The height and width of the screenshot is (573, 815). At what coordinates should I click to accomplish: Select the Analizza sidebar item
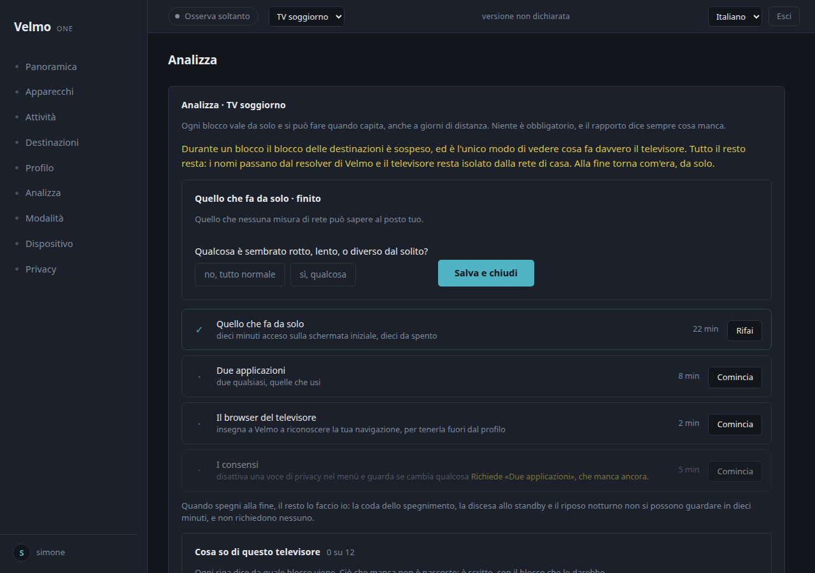(43, 193)
